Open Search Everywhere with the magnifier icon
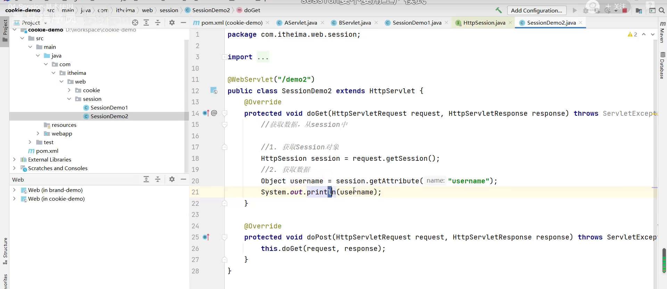This screenshot has height=289, width=667. 662,11
